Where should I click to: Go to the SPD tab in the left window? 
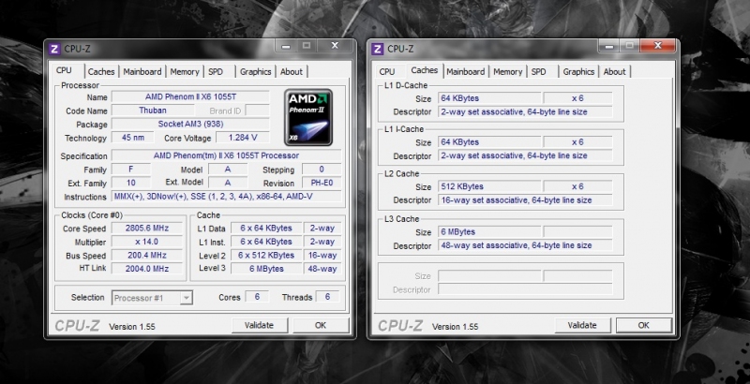point(216,71)
